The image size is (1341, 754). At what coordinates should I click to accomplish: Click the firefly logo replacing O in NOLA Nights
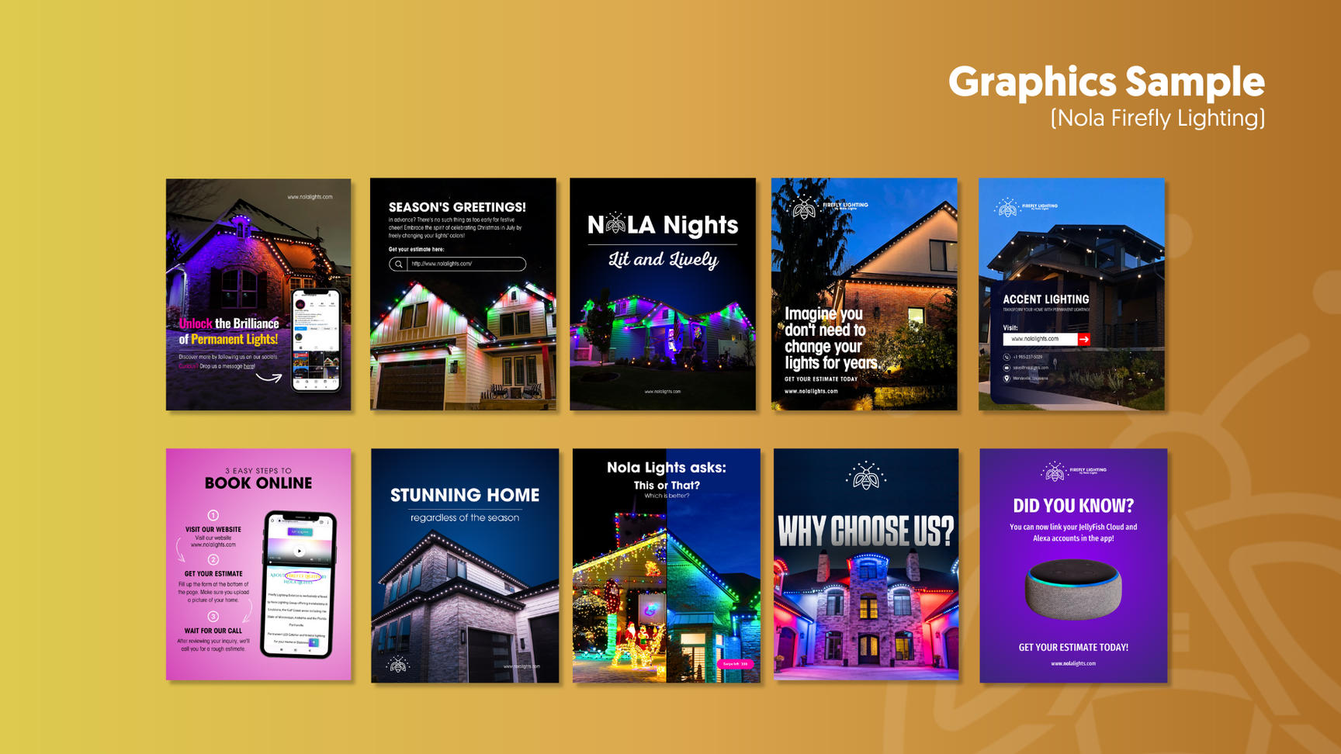[615, 224]
